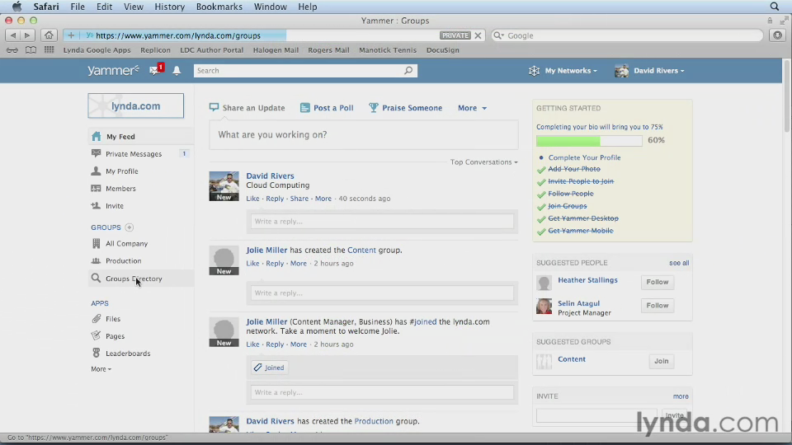Follow Selin Atagul
Image resolution: width=792 pixels, height=445 pixels.
point(658,305)
